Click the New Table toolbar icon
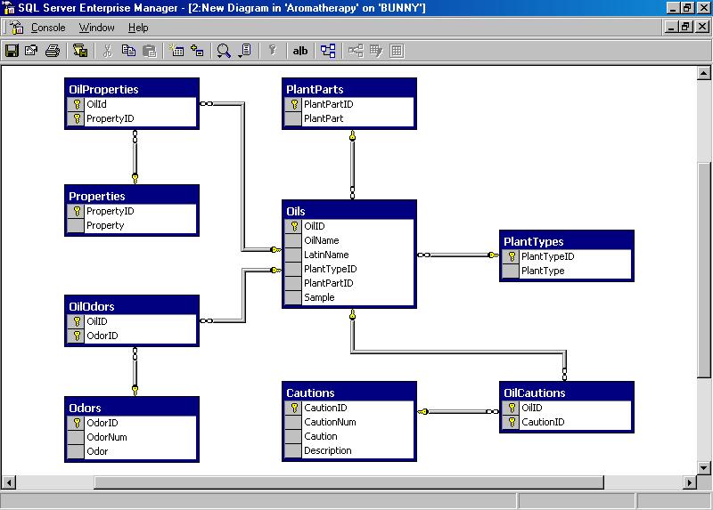 click(x=176, y=51)
